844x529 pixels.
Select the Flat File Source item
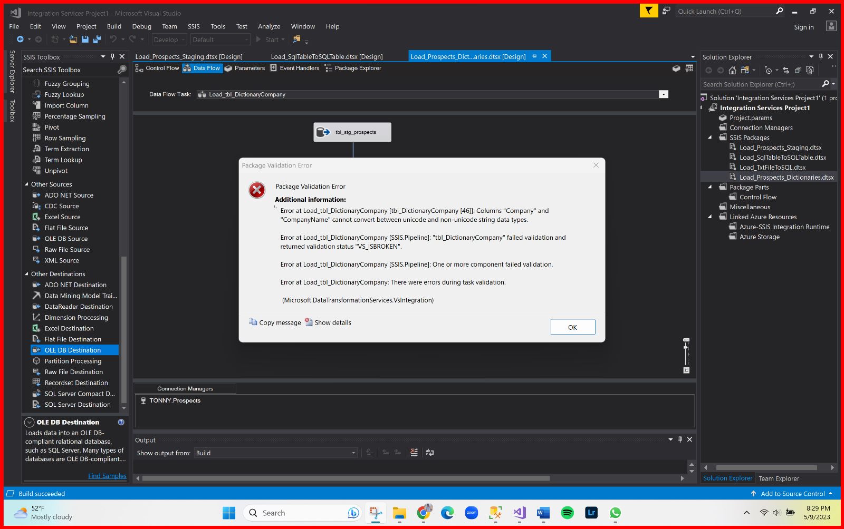point(66,228)
